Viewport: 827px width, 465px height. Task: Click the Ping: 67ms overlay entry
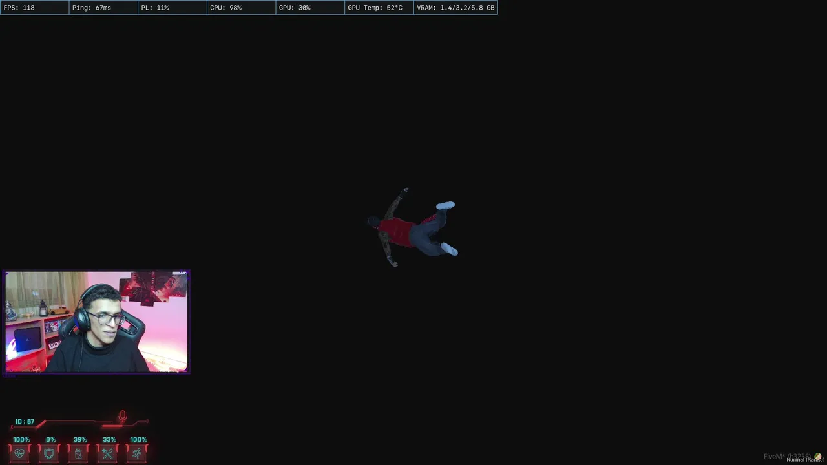[x=103, y=8]
